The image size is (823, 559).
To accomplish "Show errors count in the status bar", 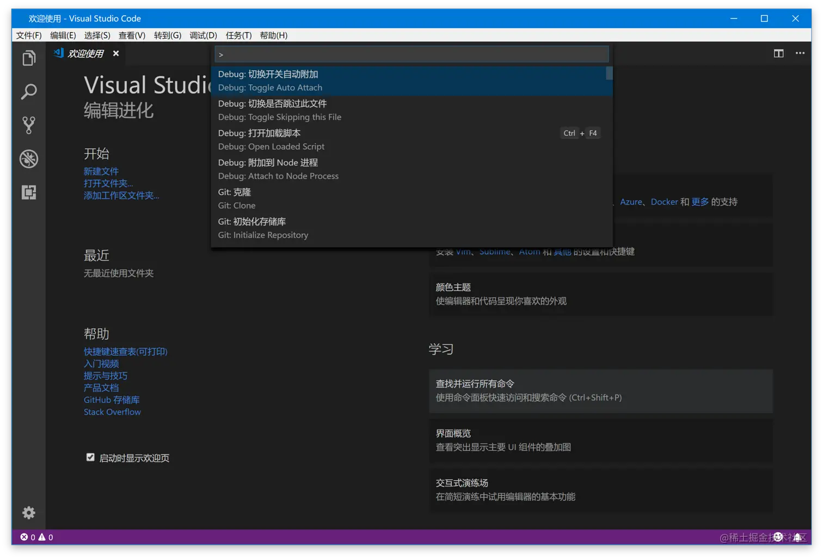I will click(x=28, y=537).
